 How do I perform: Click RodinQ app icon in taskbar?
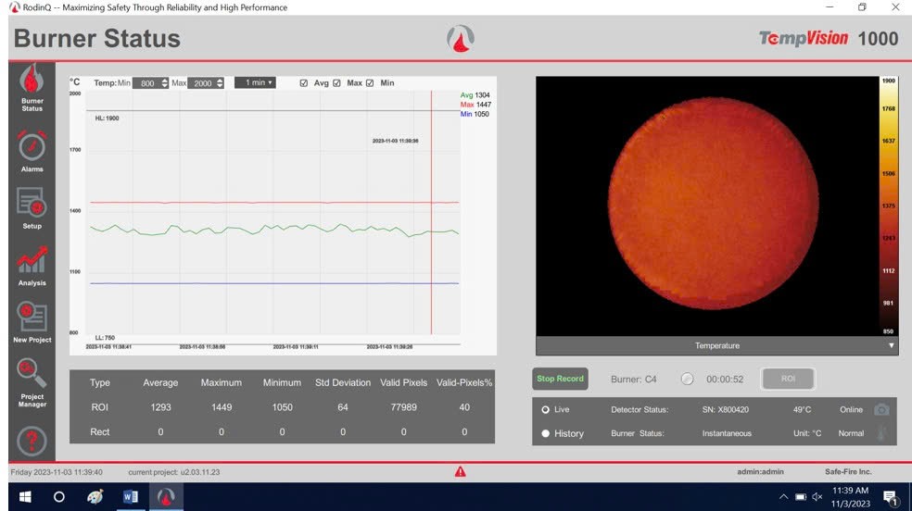click(166, 497)
